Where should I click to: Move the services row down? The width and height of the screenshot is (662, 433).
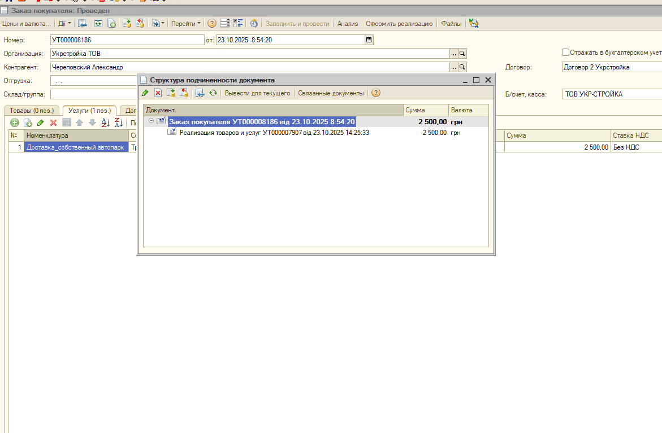tap(93, 123)
